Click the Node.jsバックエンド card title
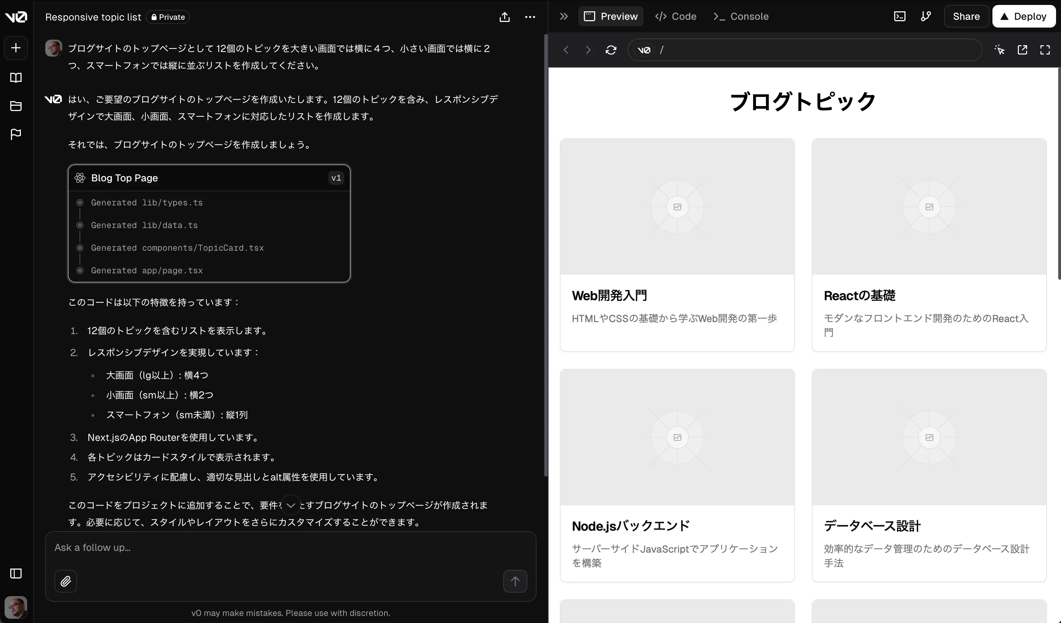Viewport: 1061px width, 623px height. point(631,526)
